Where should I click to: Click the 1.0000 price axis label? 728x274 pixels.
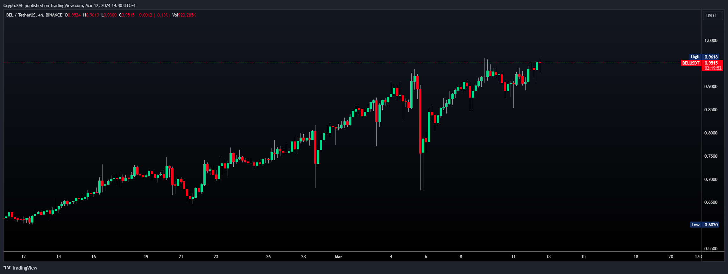[711, 40]
